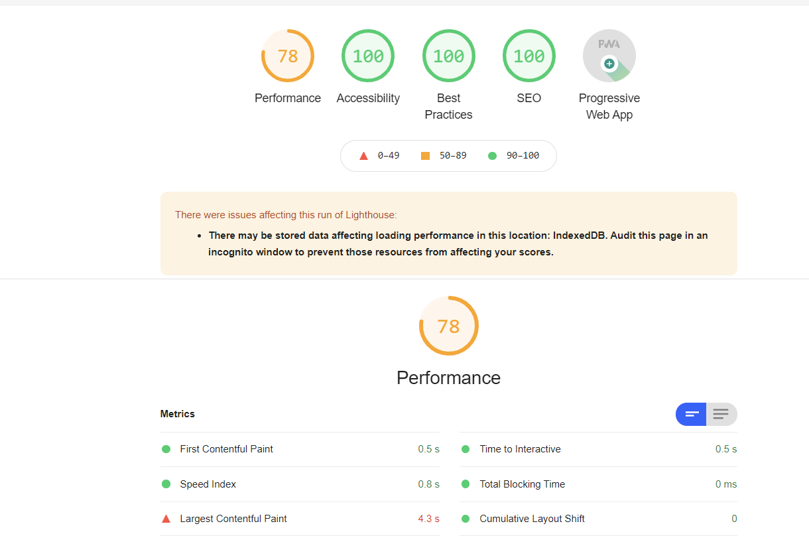
Task: Click the red triangle 0–49 legend icon
Action: [x=363, y=156]
